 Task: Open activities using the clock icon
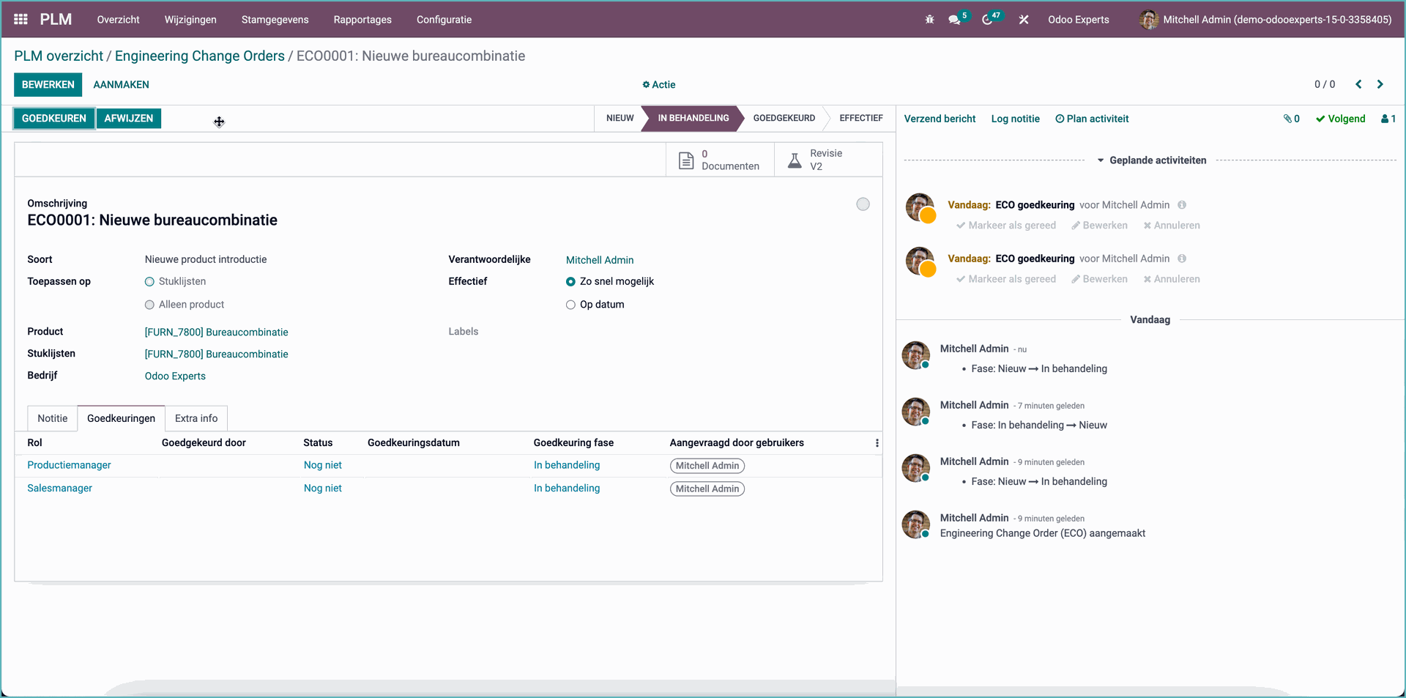click(989, 20)
